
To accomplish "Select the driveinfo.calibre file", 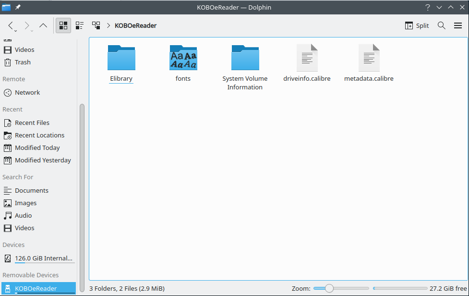I will pos(307,63).
